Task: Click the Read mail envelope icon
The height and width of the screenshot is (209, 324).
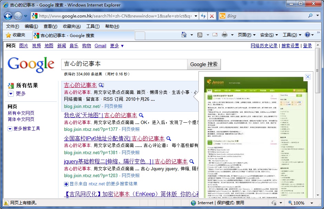Action: pyautogui.click(x=215, y=35)
